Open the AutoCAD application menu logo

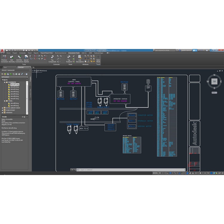2,50
